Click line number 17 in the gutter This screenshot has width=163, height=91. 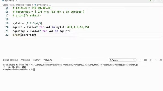click(7, 16)
